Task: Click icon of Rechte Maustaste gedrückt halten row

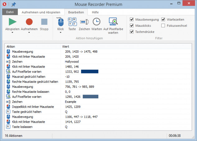Action: [x=8, y=82]
